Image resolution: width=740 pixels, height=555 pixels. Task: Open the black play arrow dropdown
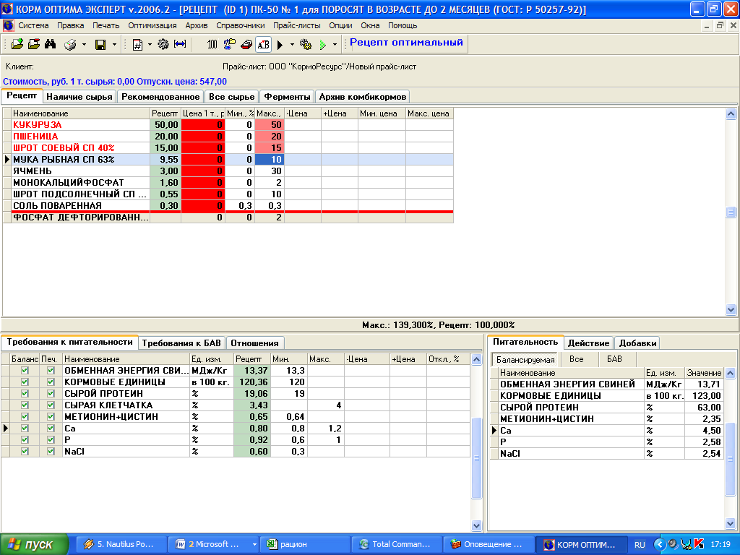tap(292, 45)
